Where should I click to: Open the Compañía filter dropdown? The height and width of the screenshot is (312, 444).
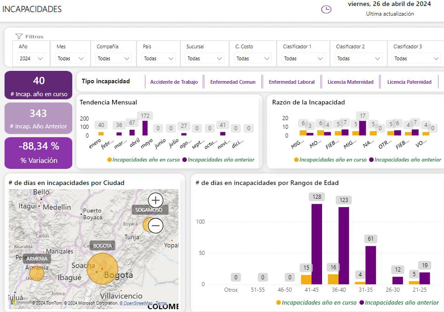(113, 58)
